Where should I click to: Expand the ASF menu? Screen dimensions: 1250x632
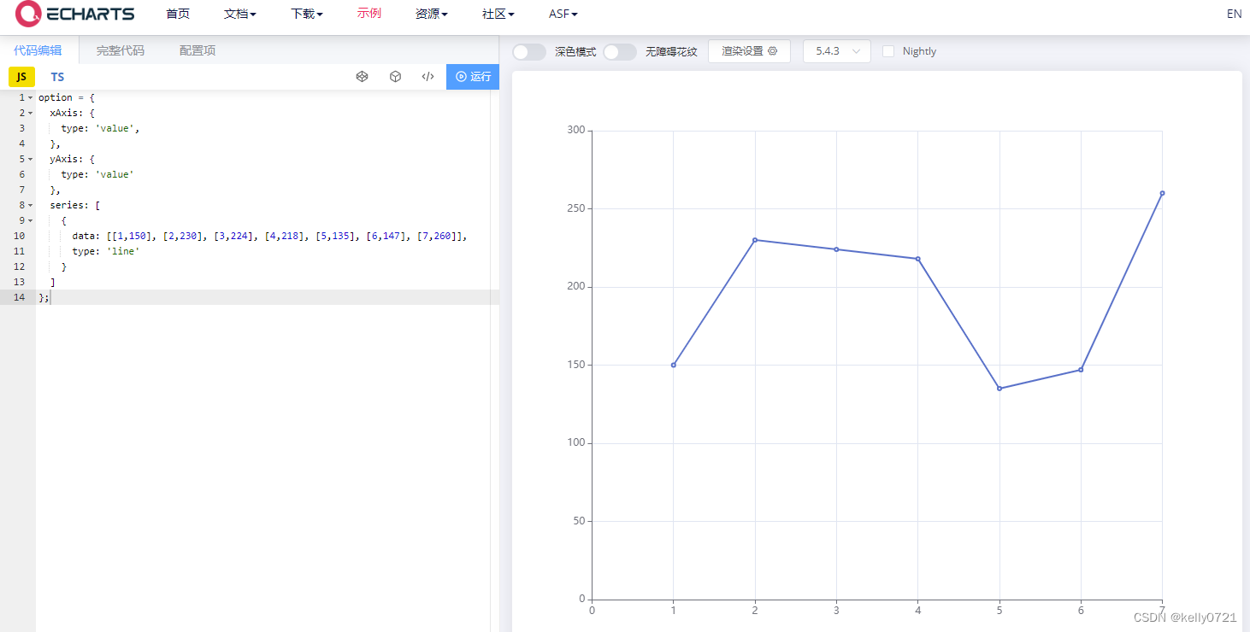[x=563, y=14]
